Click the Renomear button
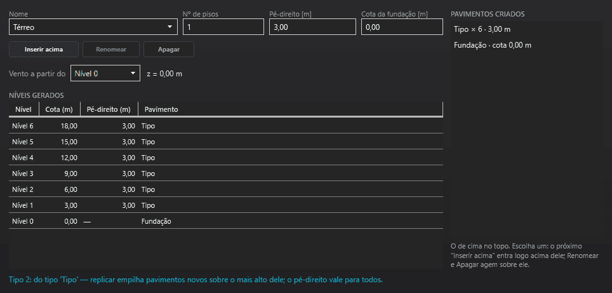Viewport: 612px width, 293px height. coord(111,50)
